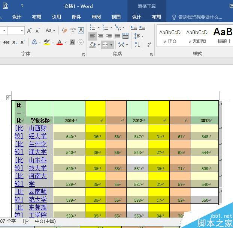Align text left
233x228 pixels.
coord(93,36)
